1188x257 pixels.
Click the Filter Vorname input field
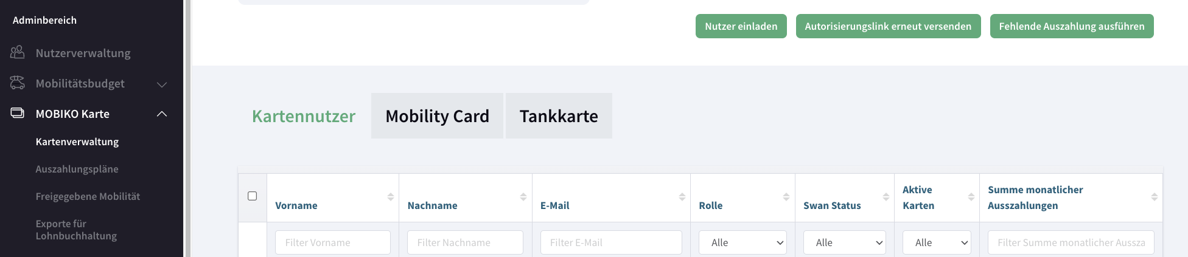(333, 242)
